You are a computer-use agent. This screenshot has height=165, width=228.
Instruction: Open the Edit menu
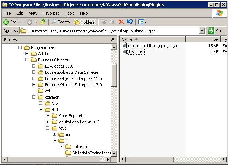[x=20, y=13]
